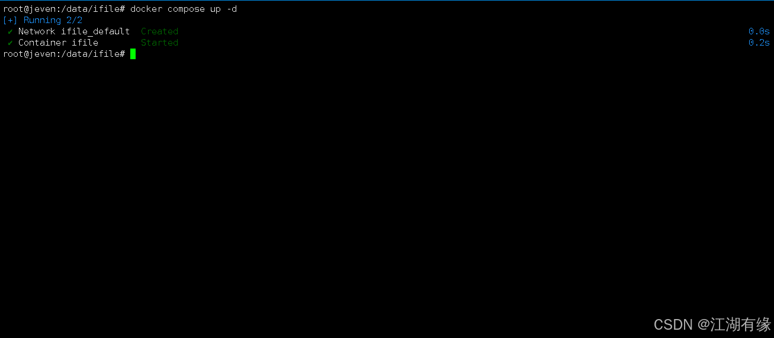Click the green 'Started' status word

(x=159, y=43)
